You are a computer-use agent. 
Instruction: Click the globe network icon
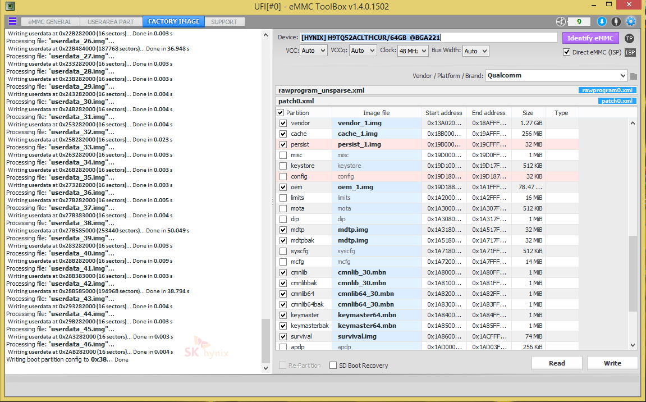pyautogui.click(x=561, y=22)
